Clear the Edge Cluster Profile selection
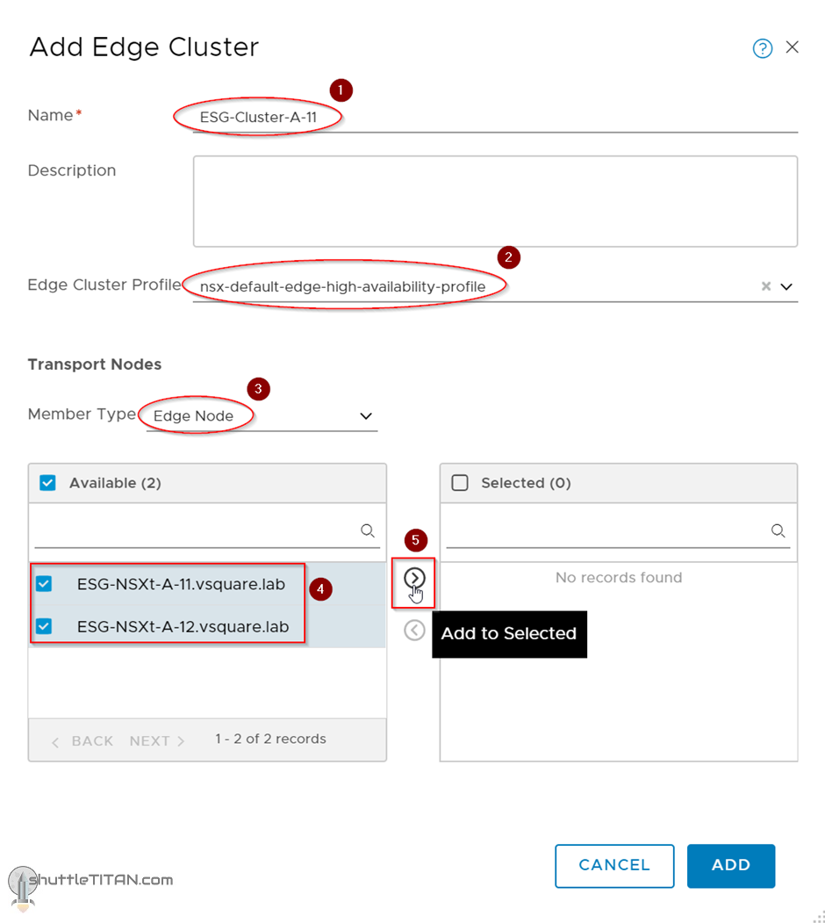The width and height of the screenshot is (825, 923). tap(766, 286)
